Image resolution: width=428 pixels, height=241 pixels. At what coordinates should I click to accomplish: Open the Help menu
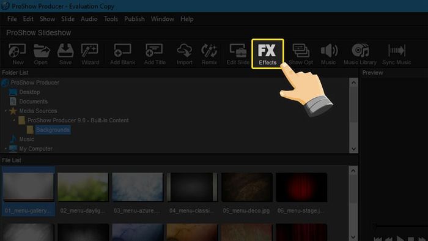coord(187,19)
